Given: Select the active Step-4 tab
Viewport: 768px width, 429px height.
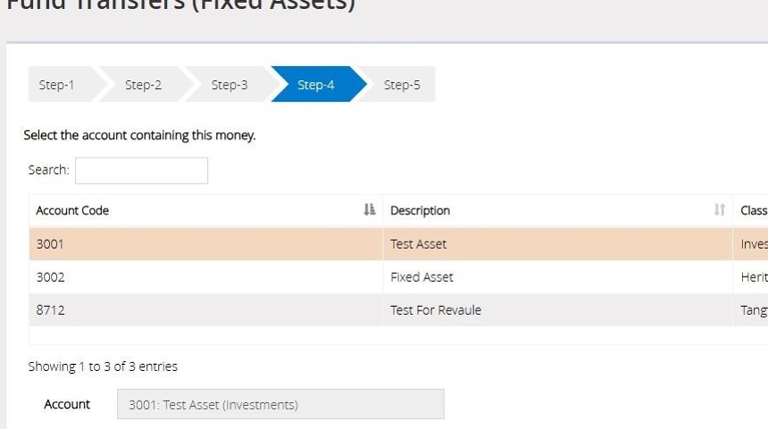Looking at the screenshot, I should coord(316,85).
